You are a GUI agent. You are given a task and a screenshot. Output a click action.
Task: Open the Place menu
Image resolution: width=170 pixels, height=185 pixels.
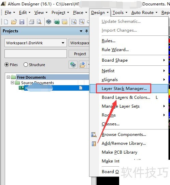(80, 13)
